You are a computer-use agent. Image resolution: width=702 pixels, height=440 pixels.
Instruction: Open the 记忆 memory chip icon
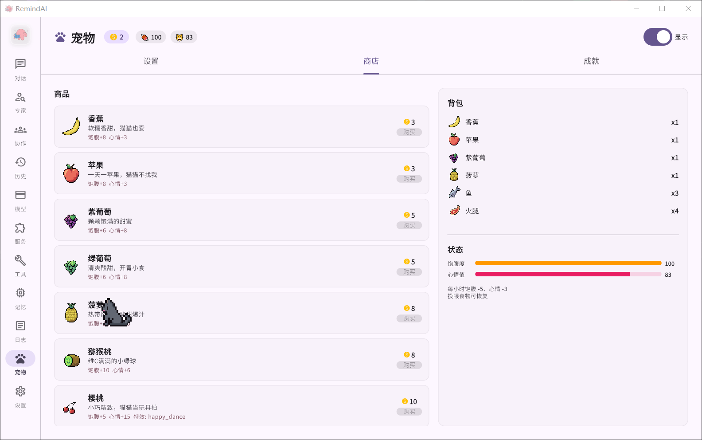[20, 293]
